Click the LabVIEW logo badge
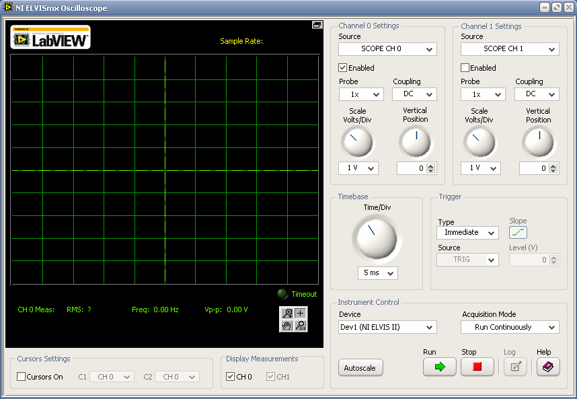 pyautogui.click(x=50, y=37)
